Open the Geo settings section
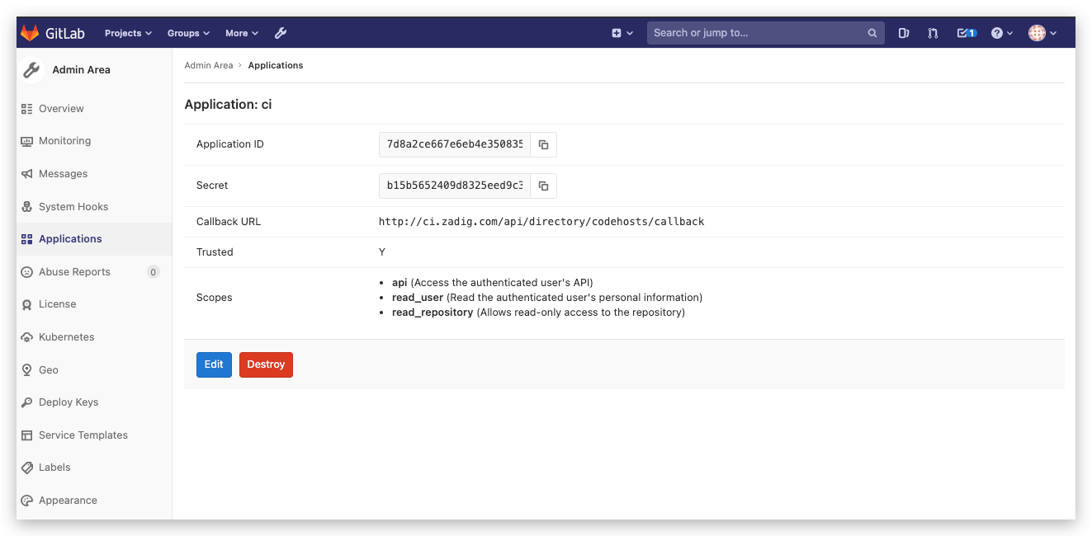Image resolution: width=1092 pixels, height=536 pixels. [49, 369]
